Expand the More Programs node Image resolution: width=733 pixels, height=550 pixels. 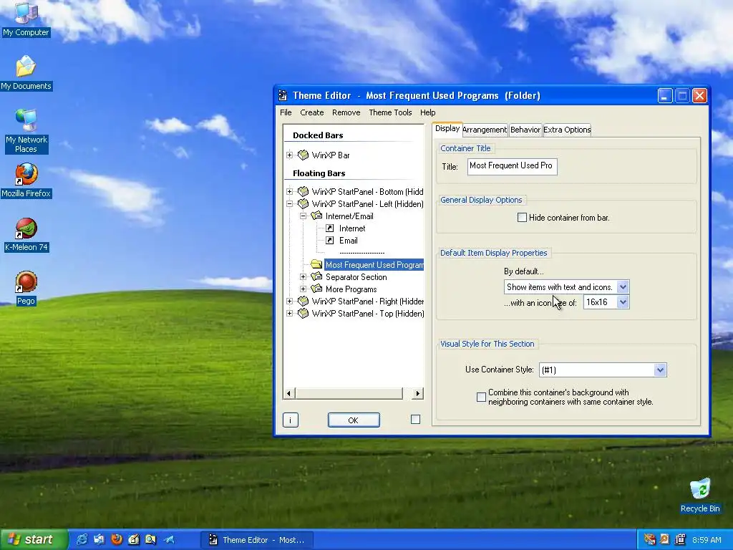point(303,289)
